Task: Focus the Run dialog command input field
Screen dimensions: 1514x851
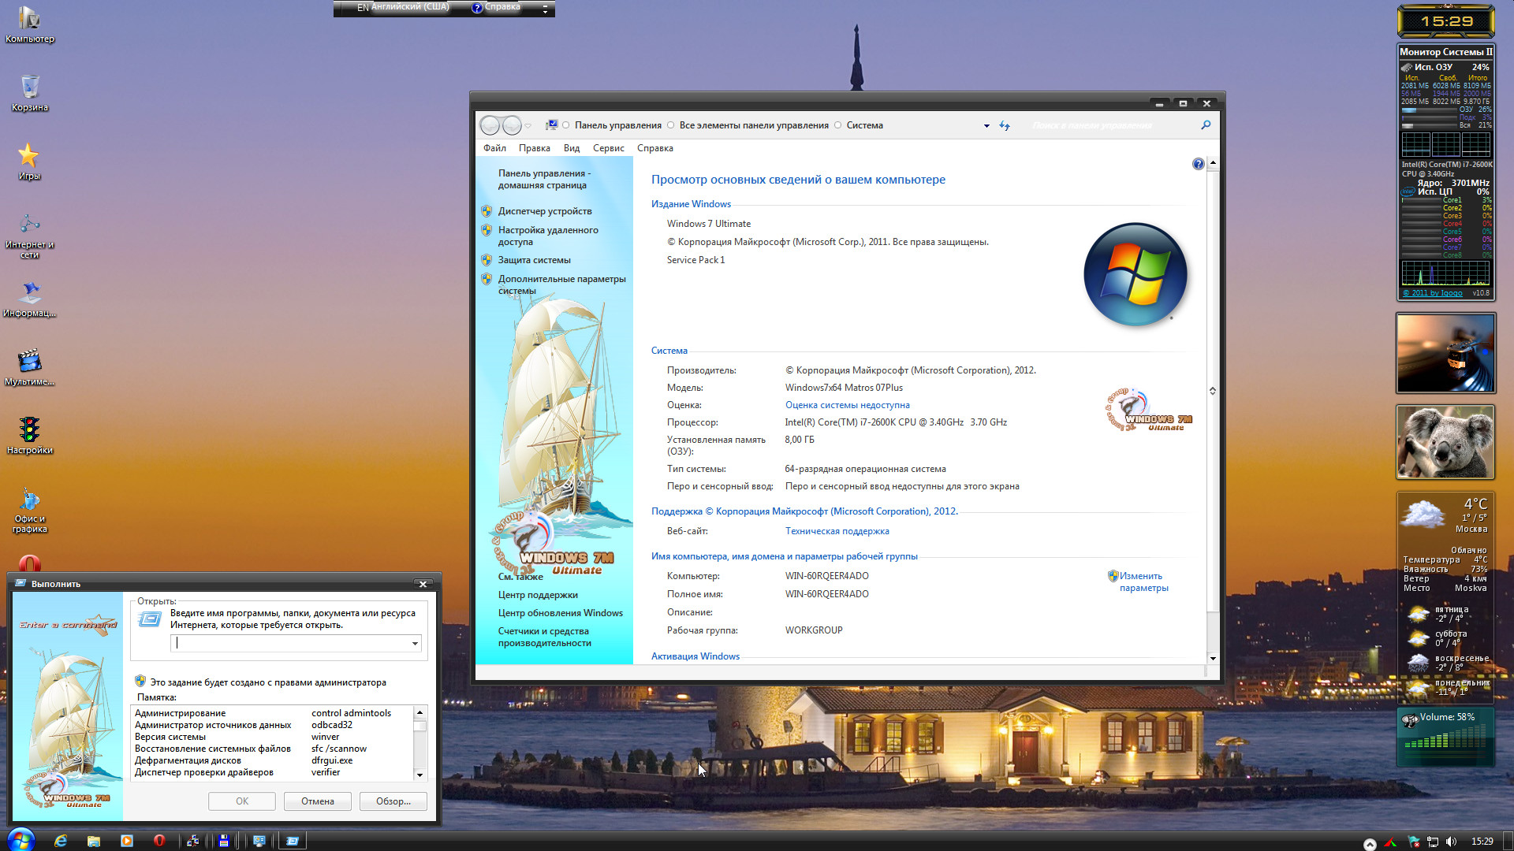Action: point(296,644)
